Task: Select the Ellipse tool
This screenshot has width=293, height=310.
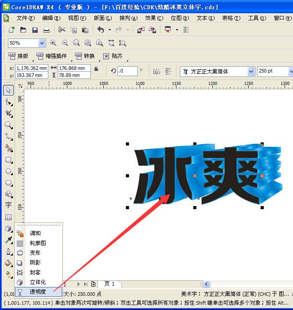Action: tap(8, 171)
